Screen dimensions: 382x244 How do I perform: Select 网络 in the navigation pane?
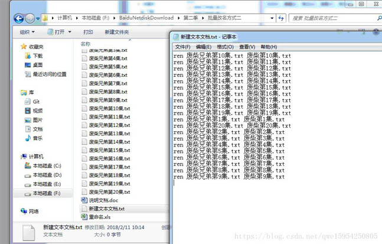tap(30, 212)
